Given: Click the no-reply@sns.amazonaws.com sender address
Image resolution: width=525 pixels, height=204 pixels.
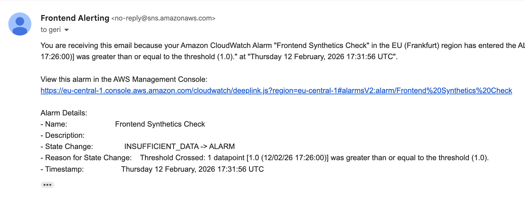Looking at the screenshot, I should (x=163, y=19).
